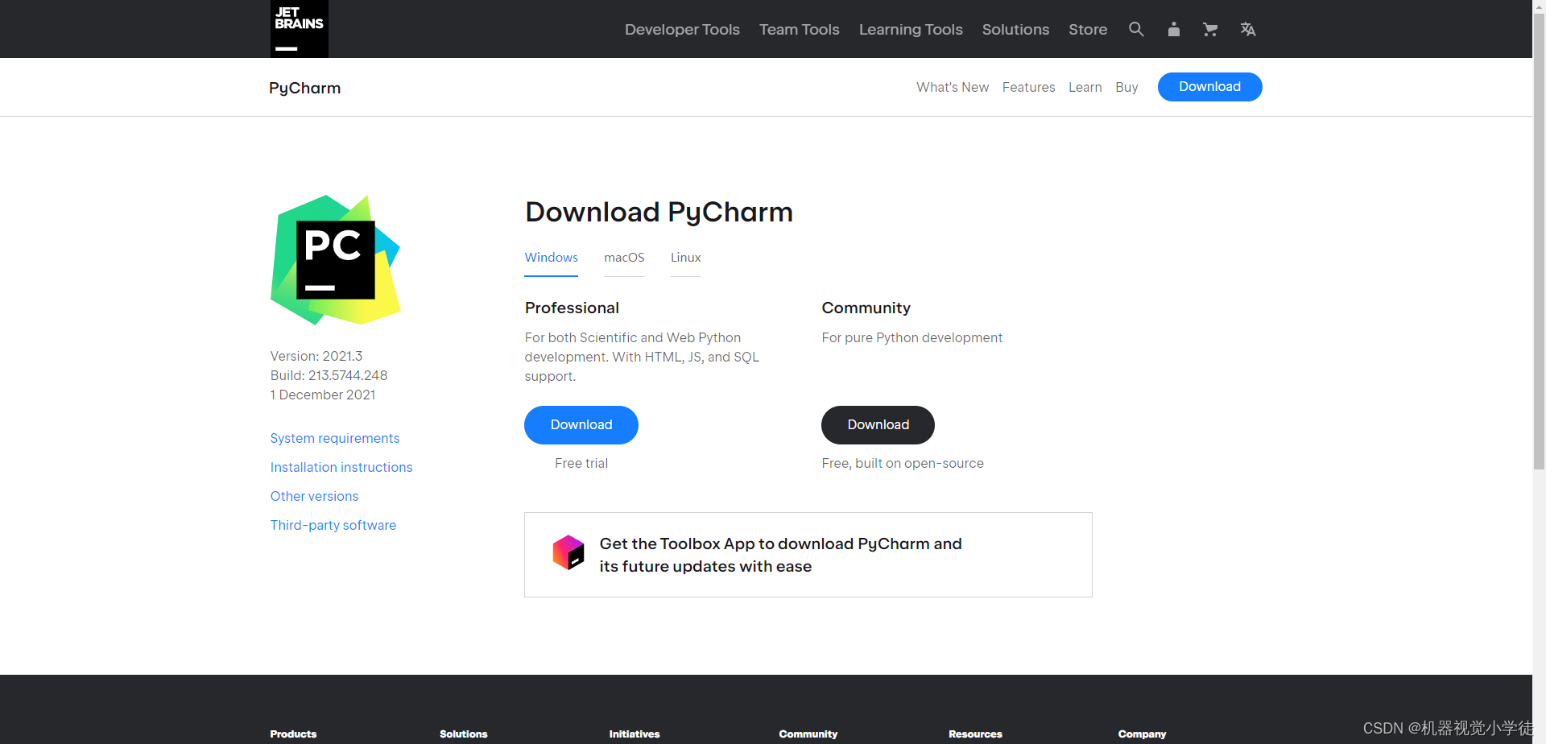1546x744 pixels.
Task: Click the Professional edition heading
Action: 572,308
